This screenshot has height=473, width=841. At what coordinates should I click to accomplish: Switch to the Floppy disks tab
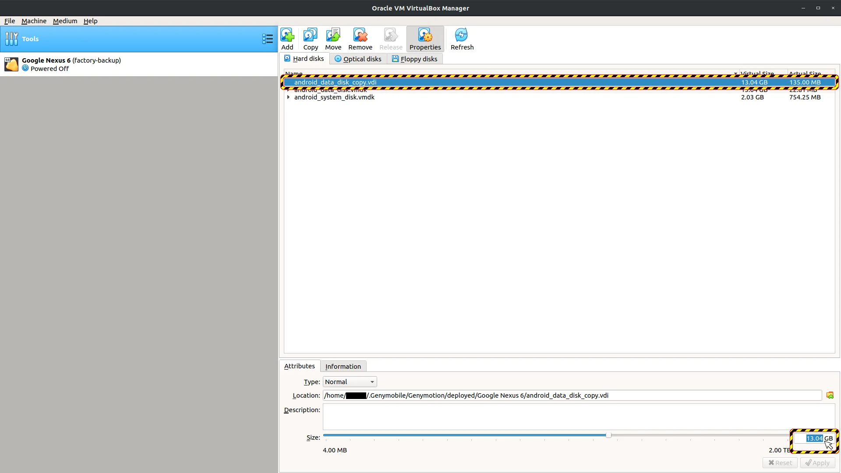(x=415, y=59)
